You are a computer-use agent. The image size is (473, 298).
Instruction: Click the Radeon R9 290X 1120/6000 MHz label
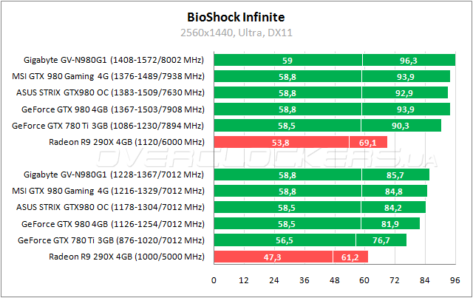point(126,141)
